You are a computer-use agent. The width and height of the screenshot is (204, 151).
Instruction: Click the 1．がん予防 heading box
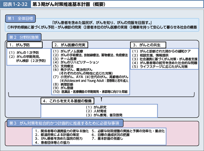(25, 45)
